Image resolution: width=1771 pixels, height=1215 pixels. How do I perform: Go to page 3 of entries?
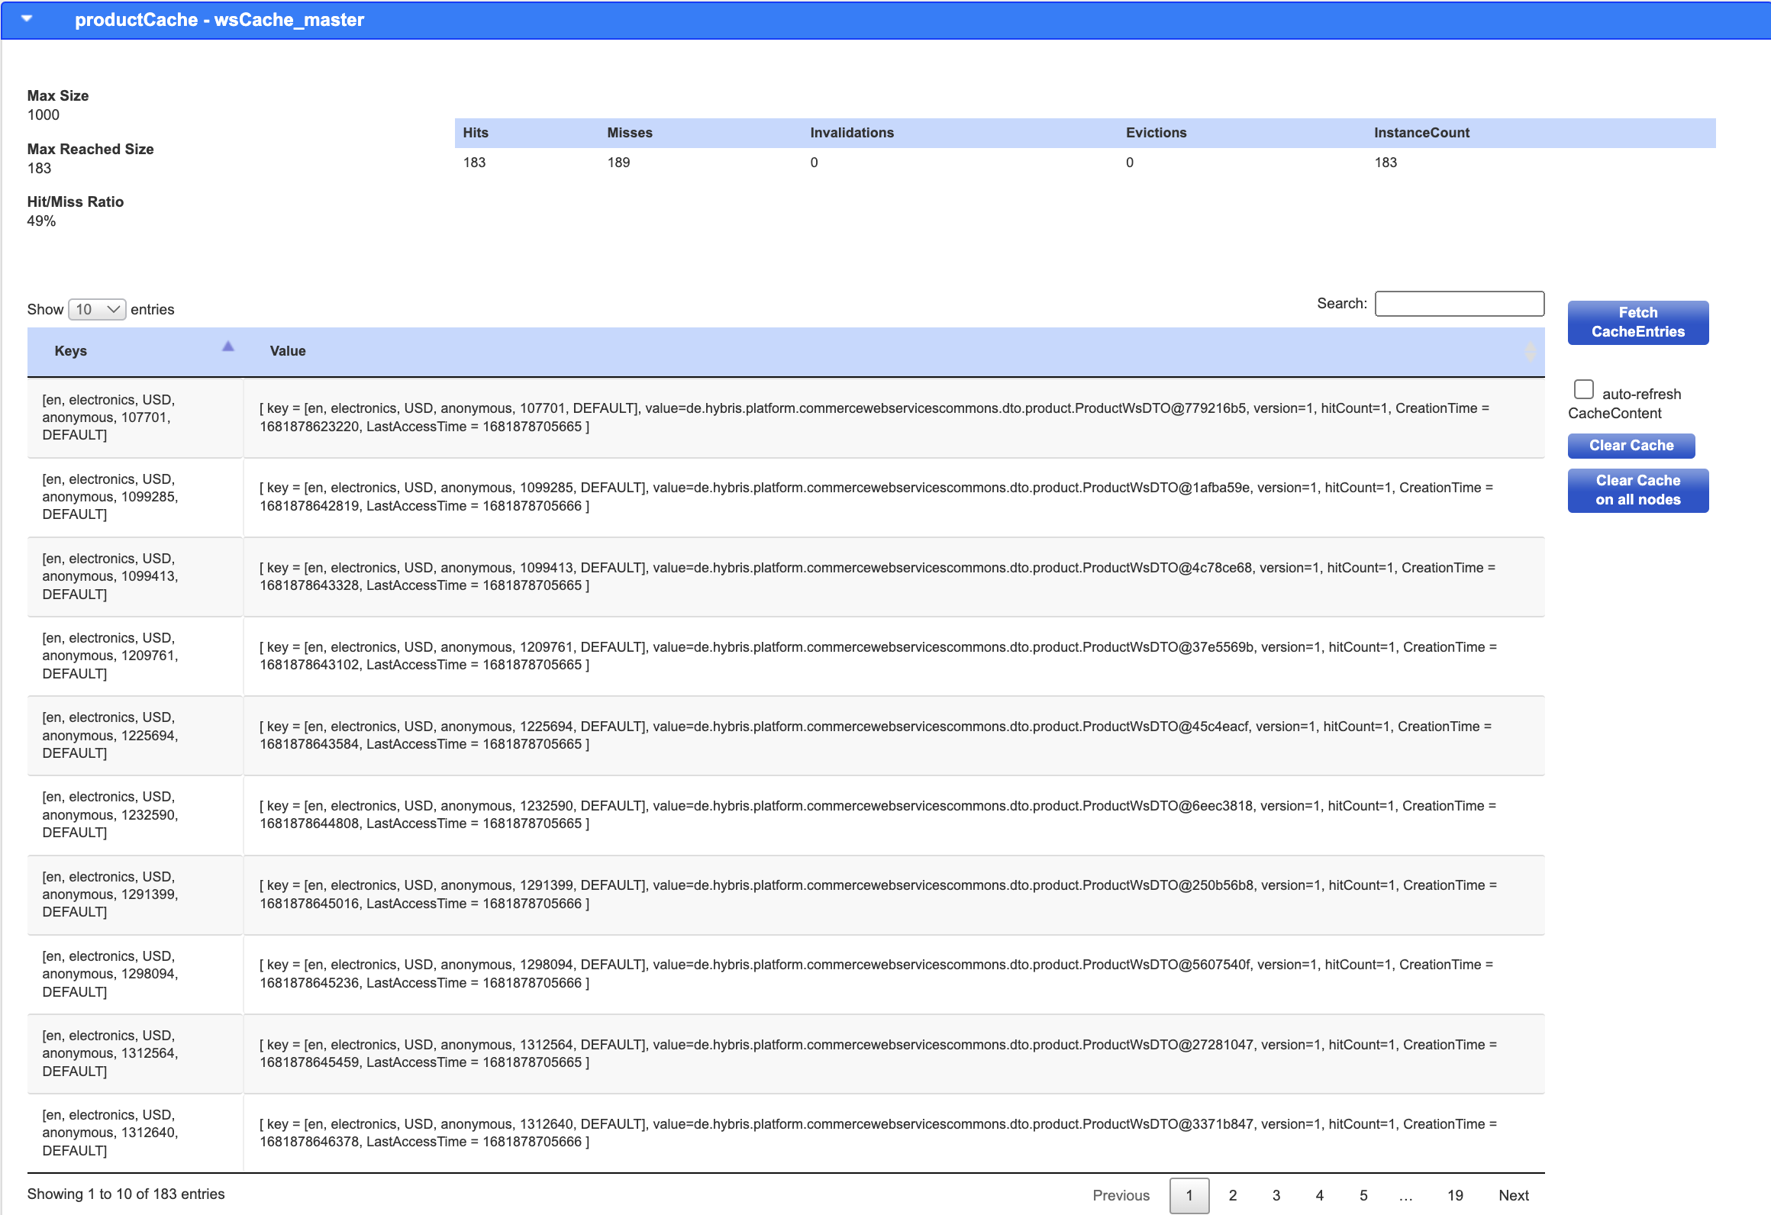(x=1276, y=1195)
